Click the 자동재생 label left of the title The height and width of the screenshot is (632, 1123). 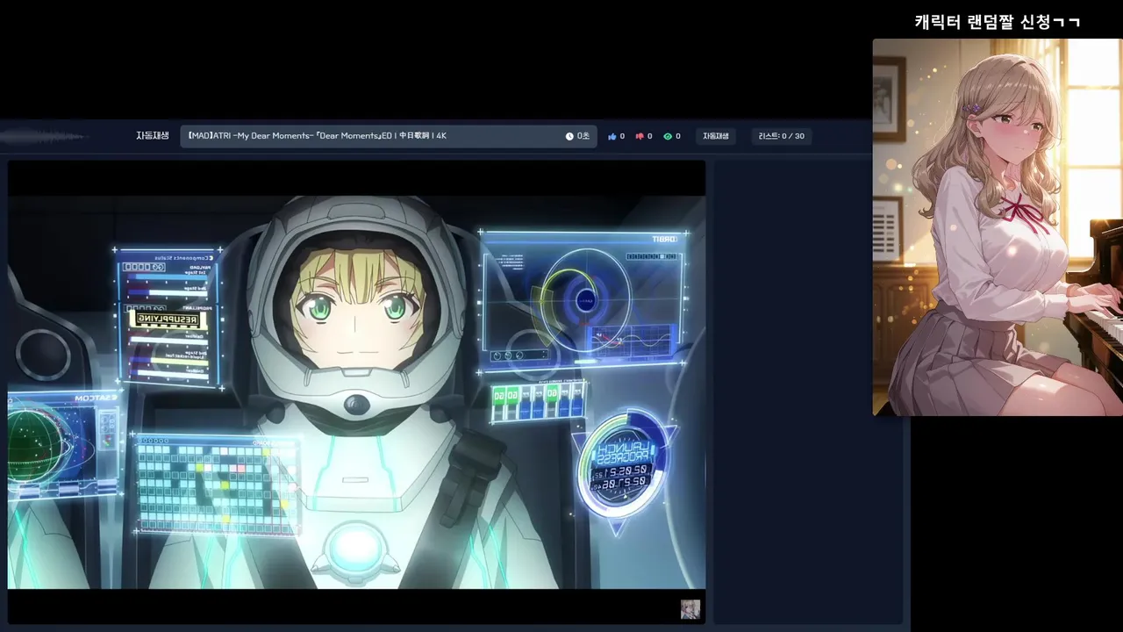point(152,135)
